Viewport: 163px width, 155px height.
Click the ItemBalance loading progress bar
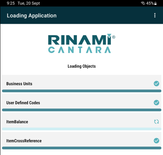point(81,129)
